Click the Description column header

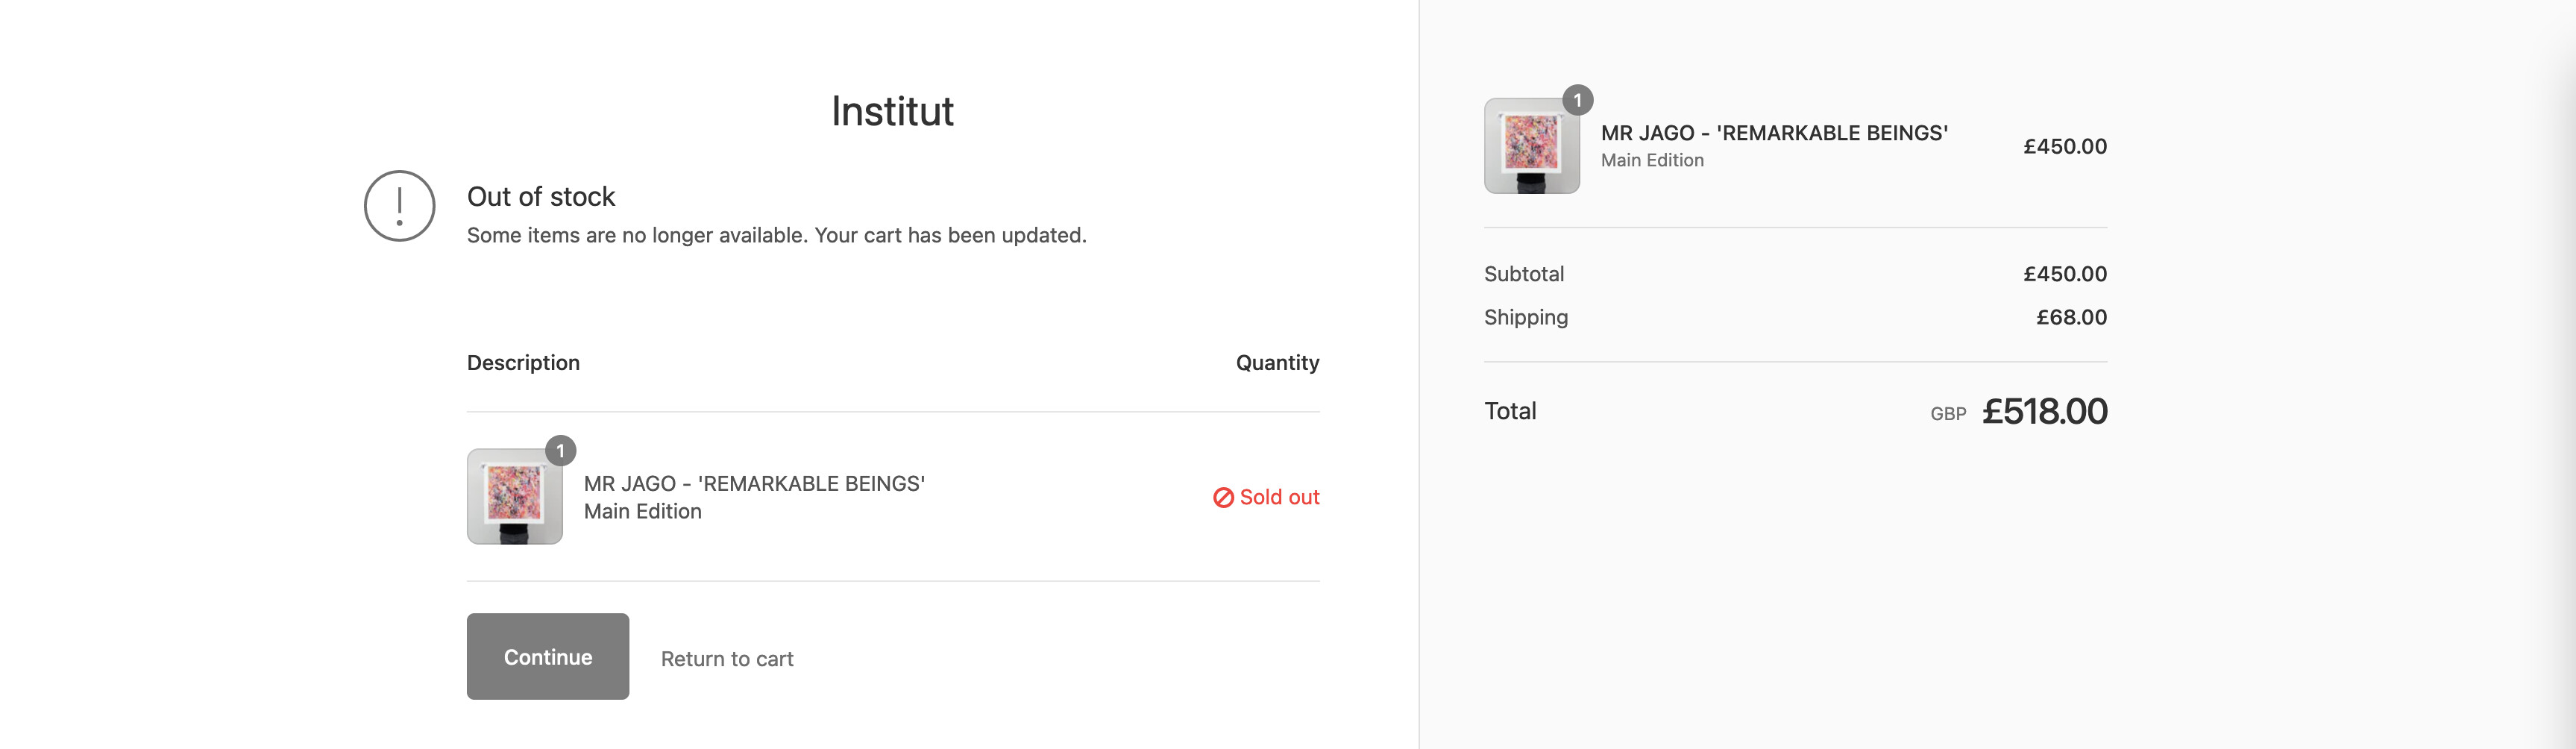click(523, 363)
